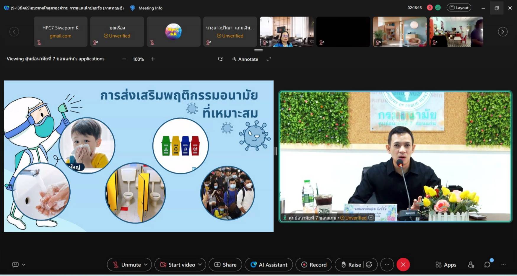517x276 pixels.
Task: Enter full screen for shared content
Action: tap(269, 59)
